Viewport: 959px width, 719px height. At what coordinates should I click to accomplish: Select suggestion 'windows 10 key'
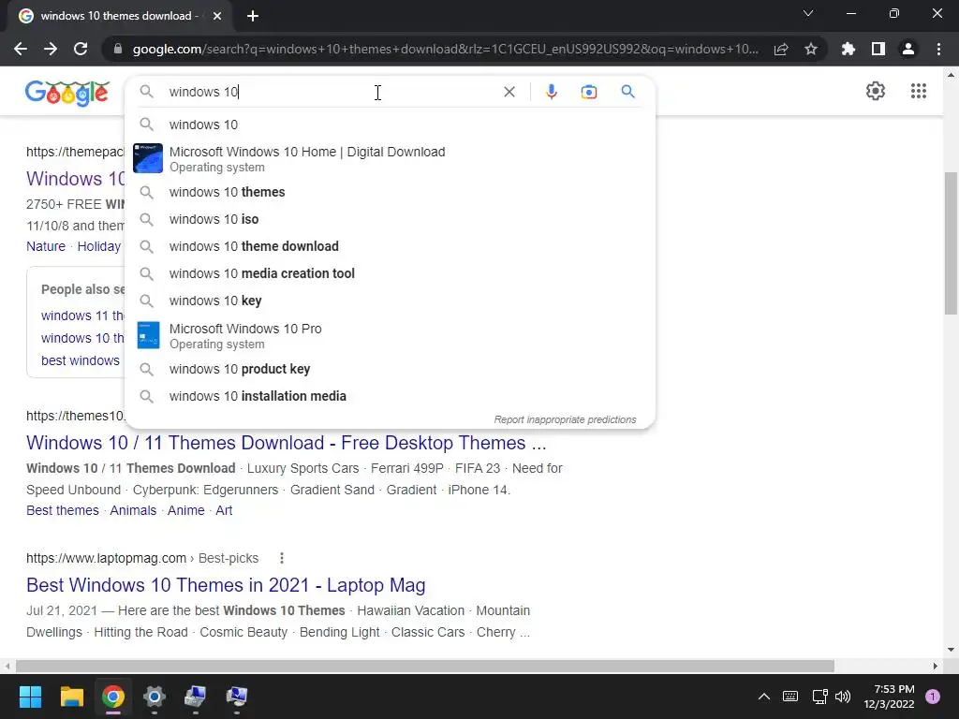click(x=390, y=301)
